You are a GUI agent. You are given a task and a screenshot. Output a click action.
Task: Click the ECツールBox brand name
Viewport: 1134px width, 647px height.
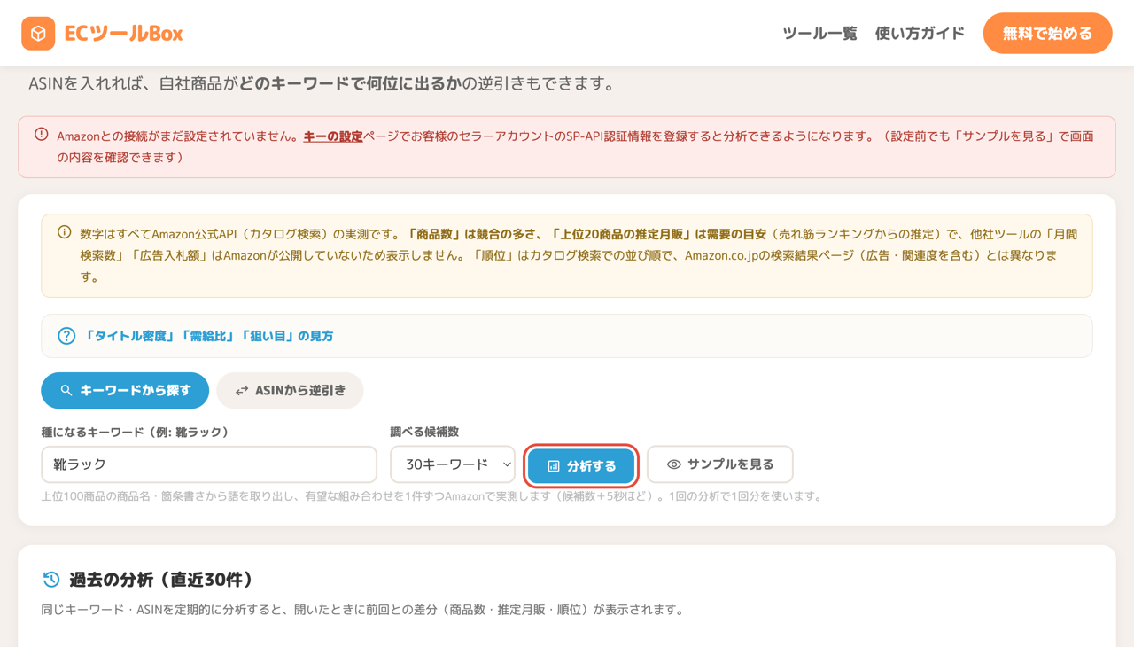(x=123, y=34)
